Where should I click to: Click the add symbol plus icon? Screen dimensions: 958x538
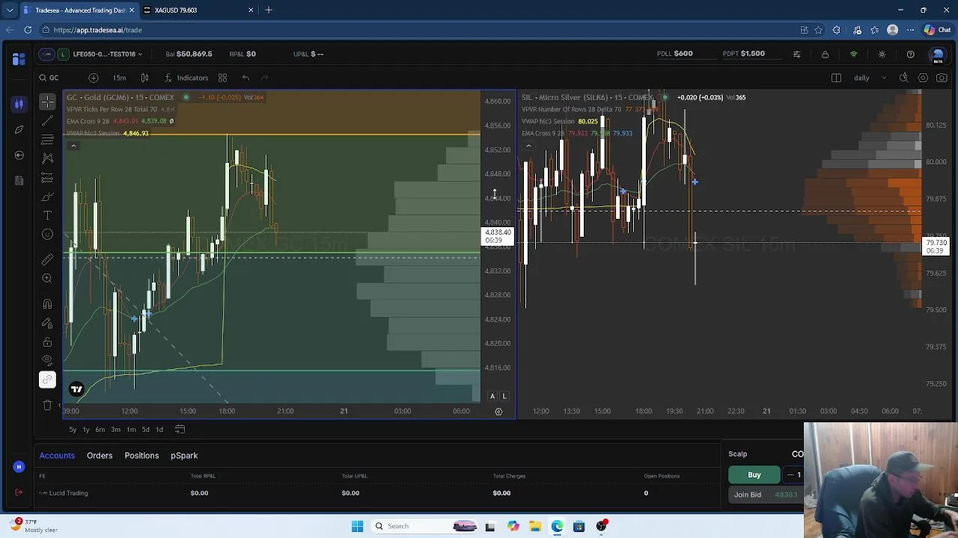point(94,78)
